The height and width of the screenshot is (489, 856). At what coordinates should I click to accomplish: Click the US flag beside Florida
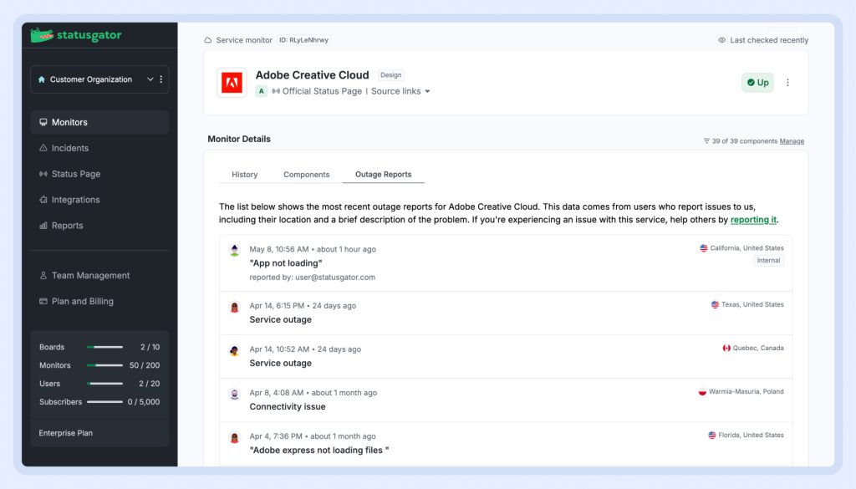[712, 436]
